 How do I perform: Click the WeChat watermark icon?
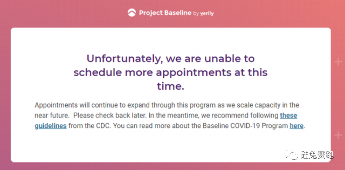tap(291, 155)
